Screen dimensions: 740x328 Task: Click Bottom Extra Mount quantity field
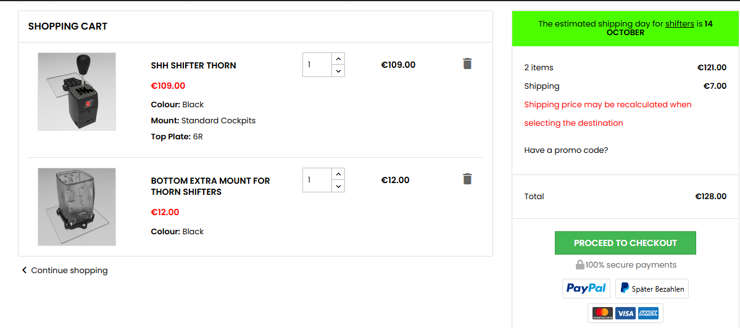click(317, 180)
